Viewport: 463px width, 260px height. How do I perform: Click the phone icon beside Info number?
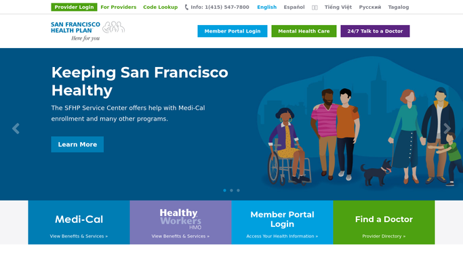click(x=186, y=7)
